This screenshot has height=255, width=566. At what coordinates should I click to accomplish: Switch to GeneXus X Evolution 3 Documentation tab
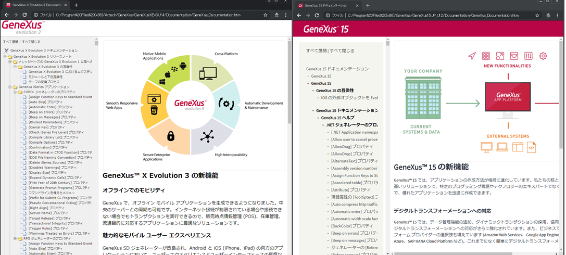coord(36,5)
